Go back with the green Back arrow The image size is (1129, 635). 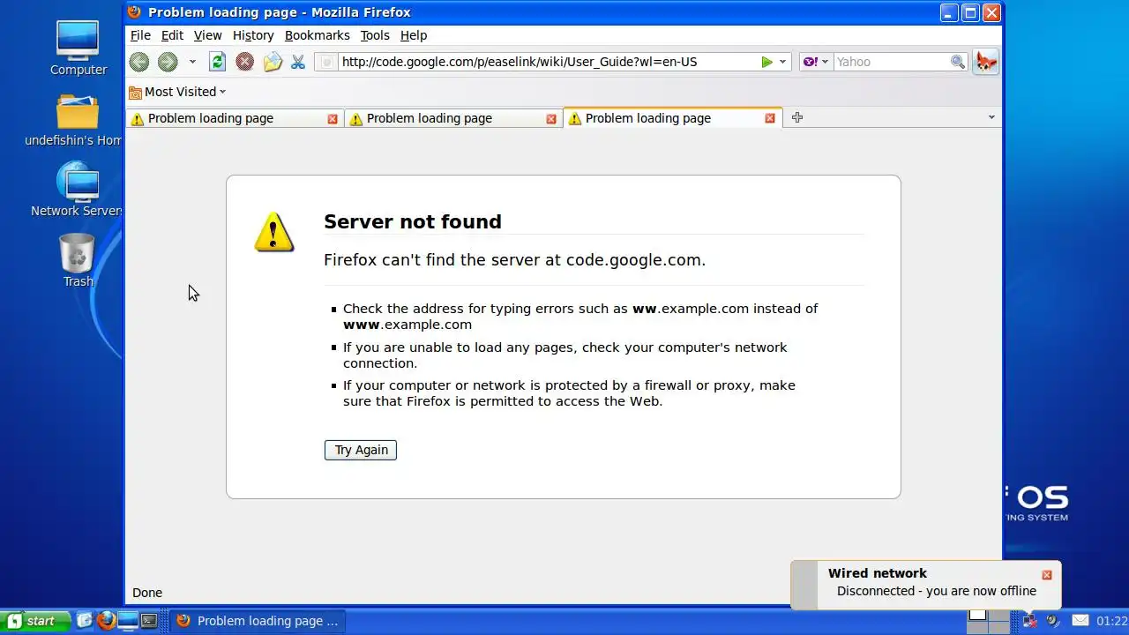coord(139,62)
